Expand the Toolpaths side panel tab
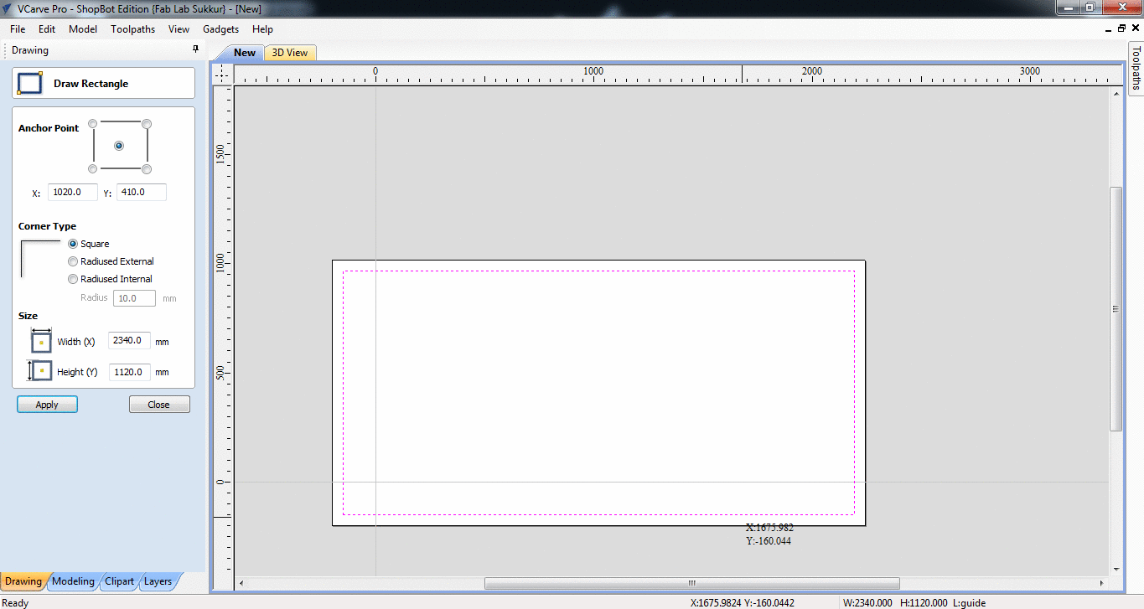The height and width of the screenshot is (609, 1144). (x=1136, y=68)
